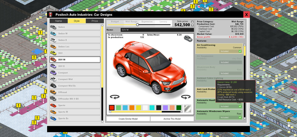This screenshot has height=137, width=297.
Task: Toggle Automatic Headlights Included checkbox
Action: pos(240,106)
